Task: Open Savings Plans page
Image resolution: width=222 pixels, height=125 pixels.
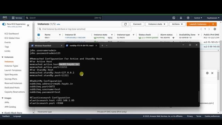Action: point(11,79)
